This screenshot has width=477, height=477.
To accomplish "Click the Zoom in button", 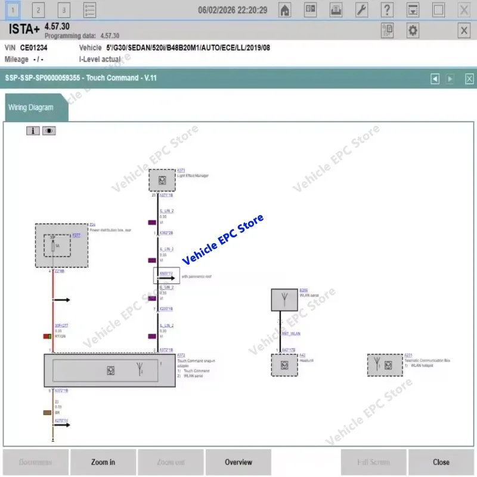I will [103, 462].
